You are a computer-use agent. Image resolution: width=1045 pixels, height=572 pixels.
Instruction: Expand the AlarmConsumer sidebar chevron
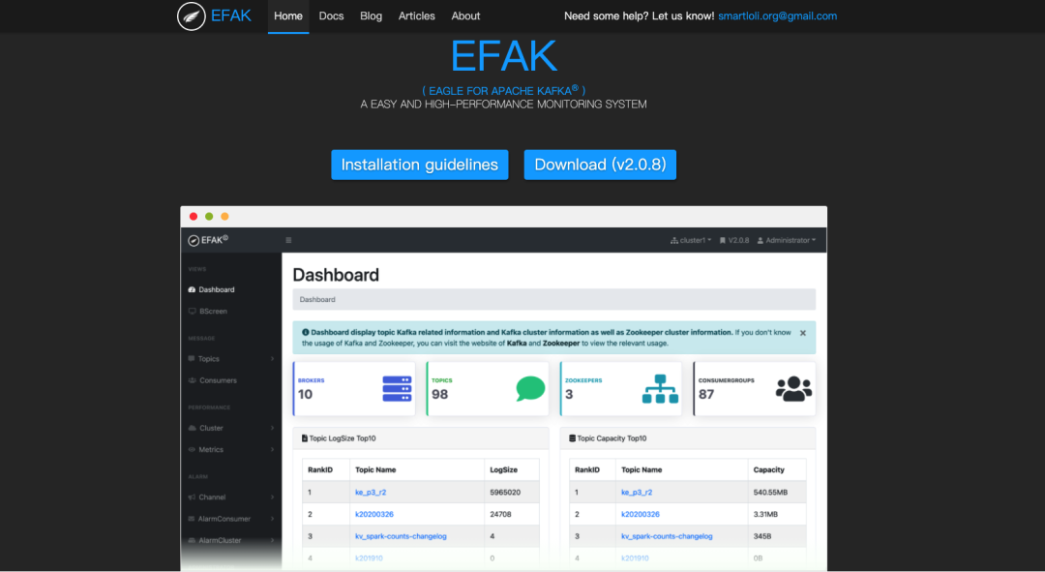click(x=273, y=519)
